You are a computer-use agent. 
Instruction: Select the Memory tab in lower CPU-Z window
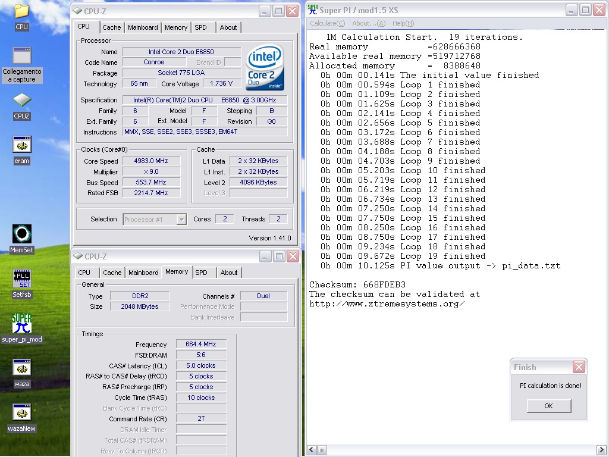177,271
